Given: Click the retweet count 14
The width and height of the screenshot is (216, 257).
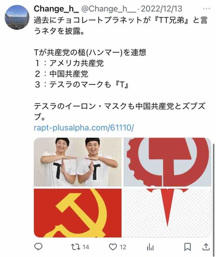Looking at the screenshot, I should pos(85,247).
